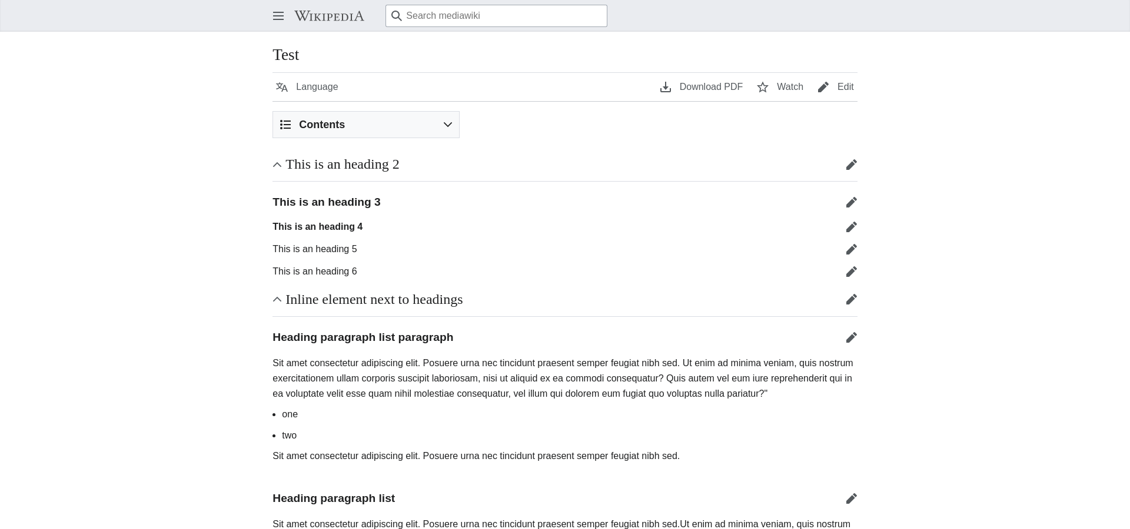Edit the 'Heading paragraph list' section
1130x529 pixels.
tap(852, 498)
